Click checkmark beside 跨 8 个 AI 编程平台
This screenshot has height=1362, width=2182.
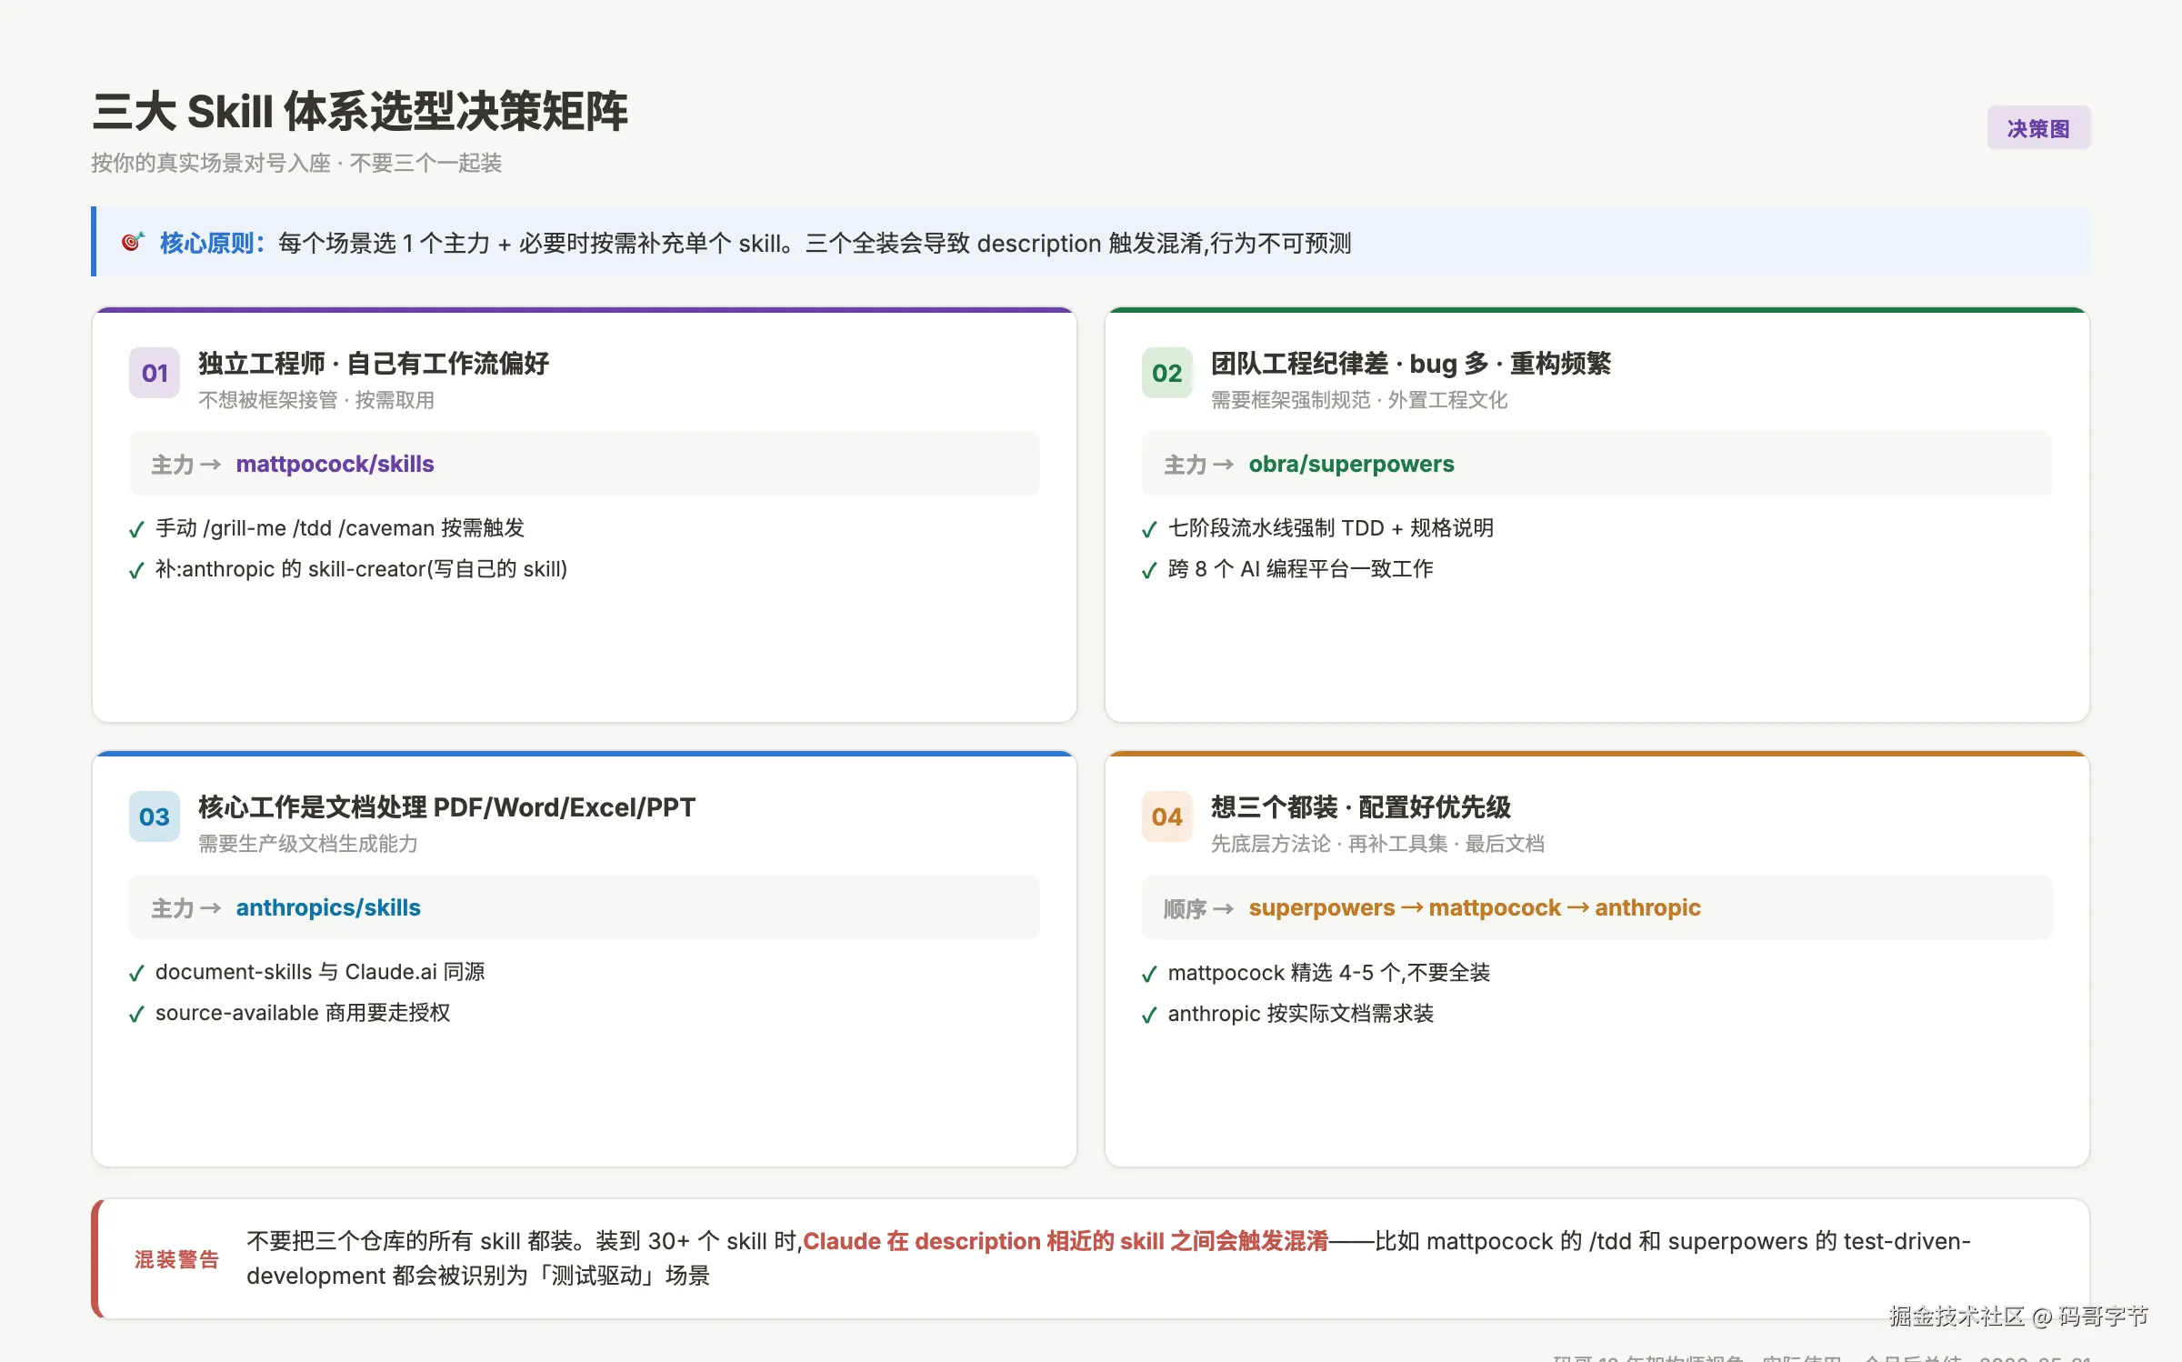(1149, 570)
